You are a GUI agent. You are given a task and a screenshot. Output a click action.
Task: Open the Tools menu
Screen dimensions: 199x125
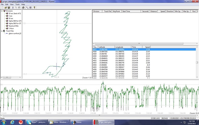coord(18,5)
